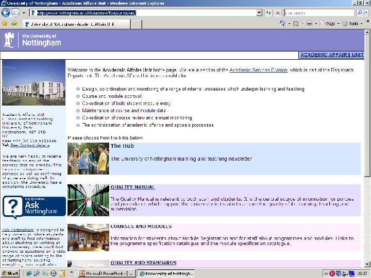Click the Ask Nottingham banner
Image resolution: width=371 pixels, height=278 pixels.
click(34, 207)
